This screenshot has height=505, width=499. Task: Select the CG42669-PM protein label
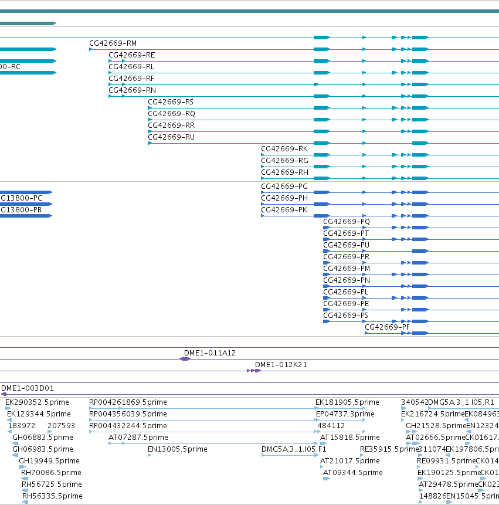click(x=347, y=269)
